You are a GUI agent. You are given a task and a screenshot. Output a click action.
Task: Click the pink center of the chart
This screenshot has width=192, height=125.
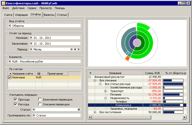click(x=137, y=43)
